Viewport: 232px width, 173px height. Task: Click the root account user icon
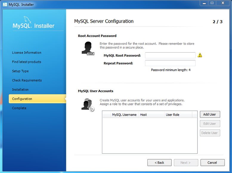88,48
